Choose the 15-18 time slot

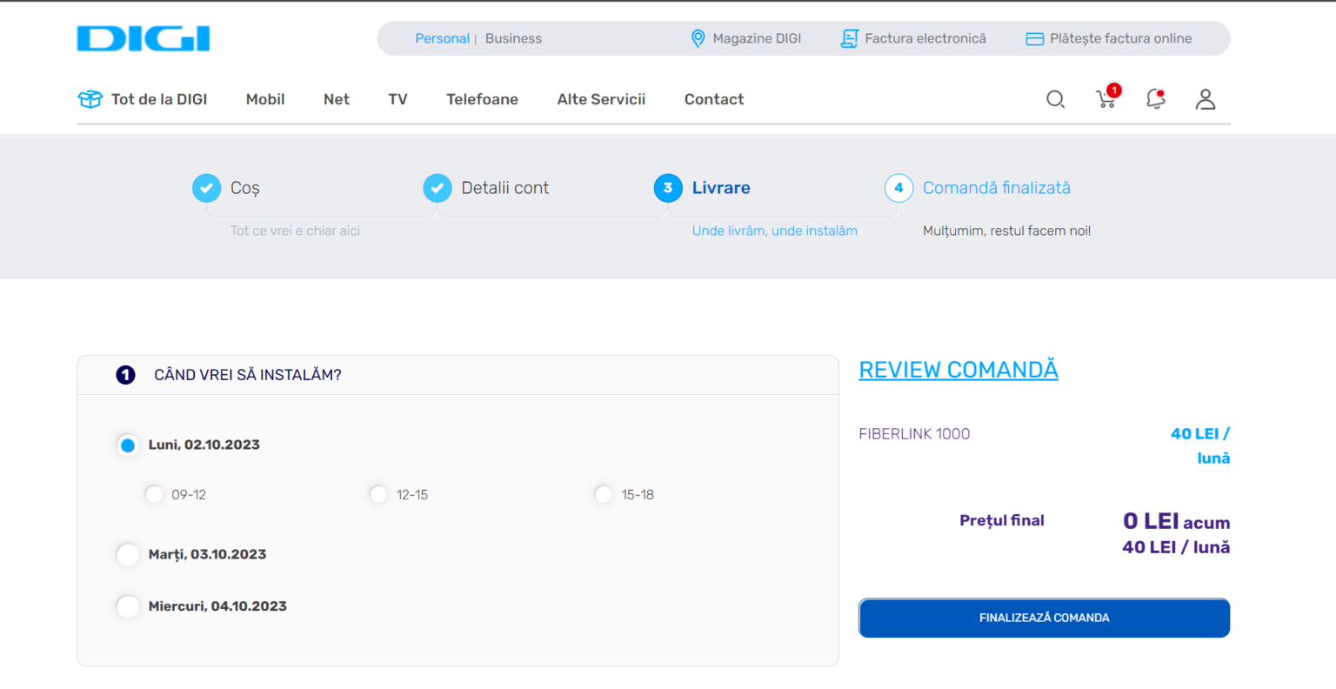[604, 494]
